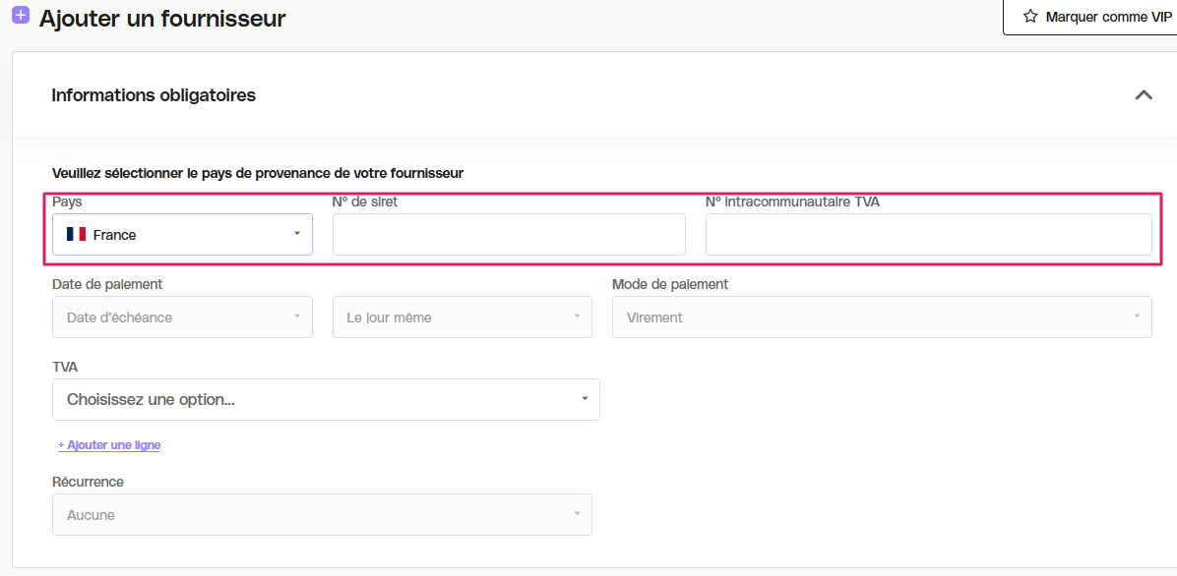The width and height of the screenshot is (1177, 576).
Task: Open the Virement payment mode dropdown
Action: pos(882,317)
